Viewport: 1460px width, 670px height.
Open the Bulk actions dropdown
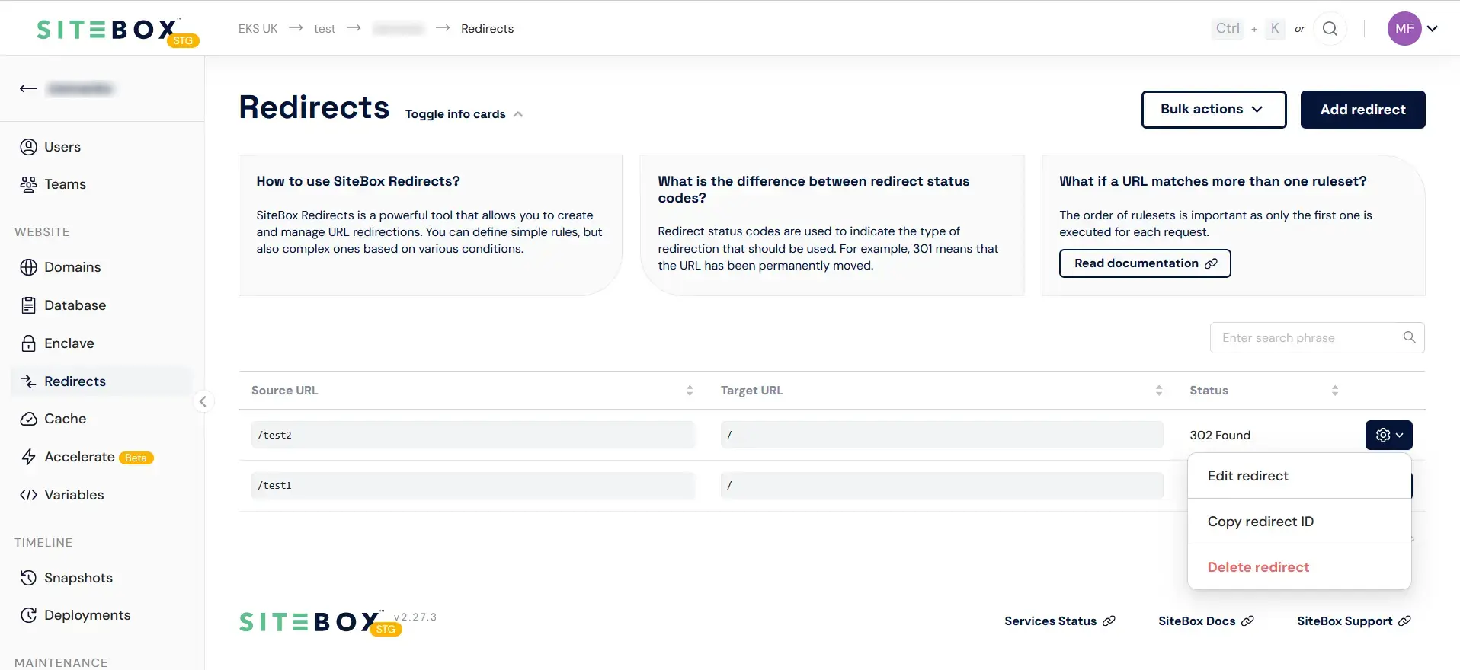coord(1214,110)
